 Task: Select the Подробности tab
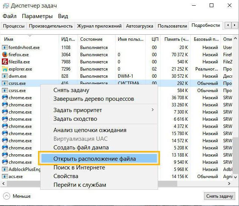[x=206, y=25]
